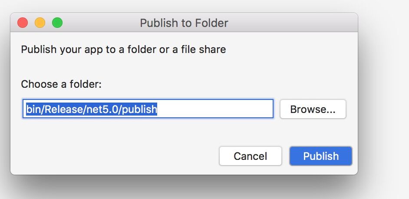Click the trailing "publish" word in the path
Image resolution: width=409 pixels, height=199 pixels.
click(139, 109)
